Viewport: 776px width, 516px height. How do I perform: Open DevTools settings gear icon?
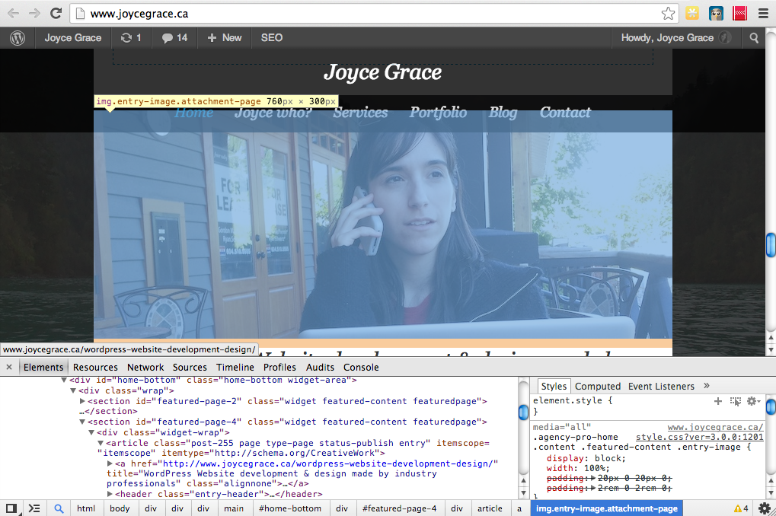coord(764,508)
